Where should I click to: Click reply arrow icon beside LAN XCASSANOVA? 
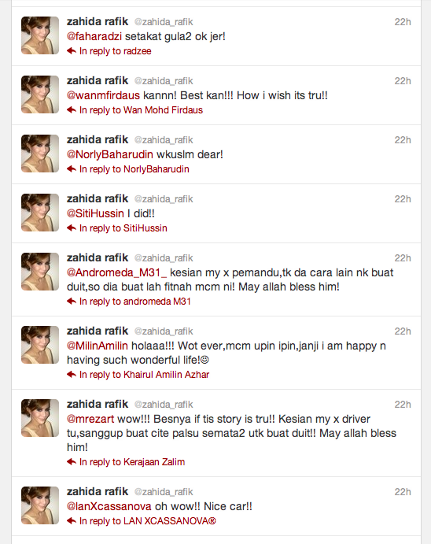[72, 520]
